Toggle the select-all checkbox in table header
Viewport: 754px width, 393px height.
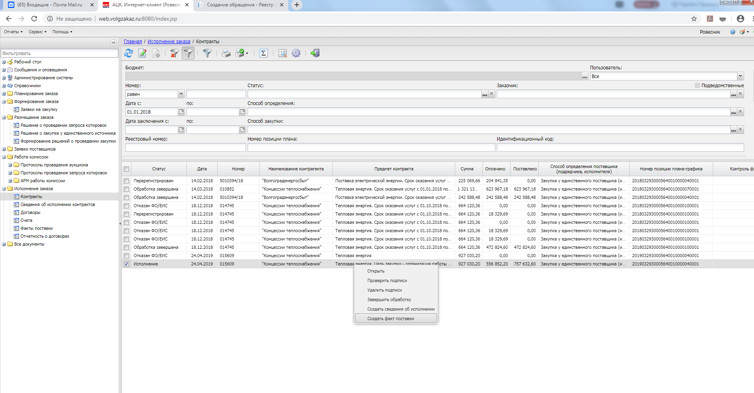point(127,169)
